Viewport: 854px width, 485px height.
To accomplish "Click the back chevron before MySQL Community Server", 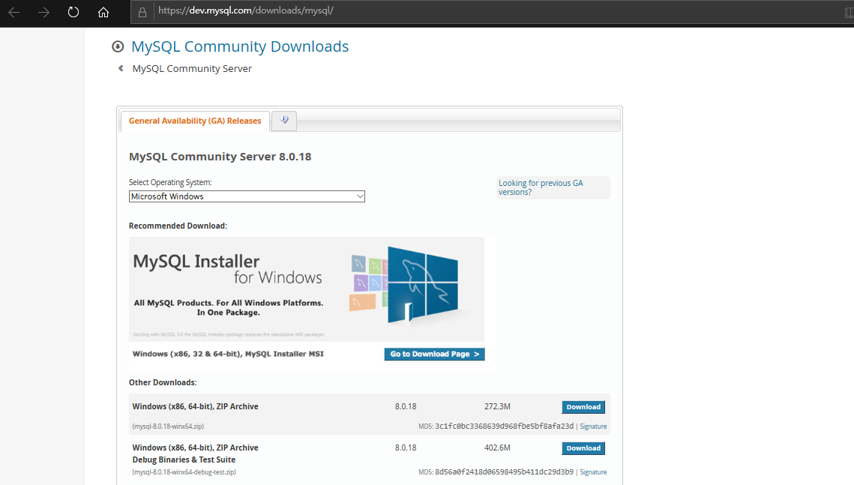I will point(121,68).
